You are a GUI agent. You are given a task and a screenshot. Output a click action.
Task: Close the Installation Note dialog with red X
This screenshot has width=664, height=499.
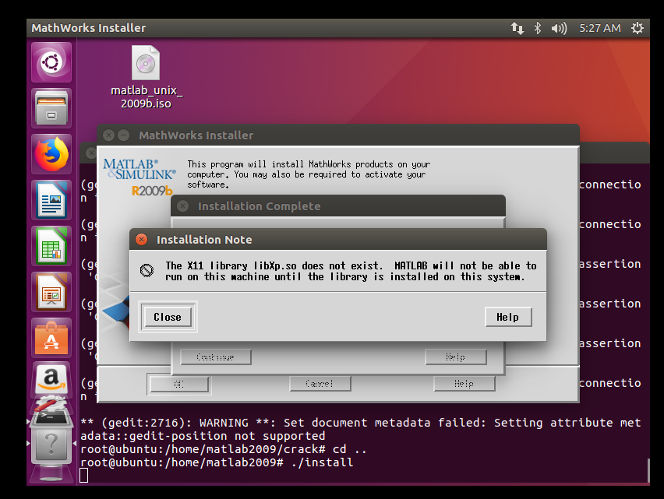pyautogui.click(x=141, y=239)
